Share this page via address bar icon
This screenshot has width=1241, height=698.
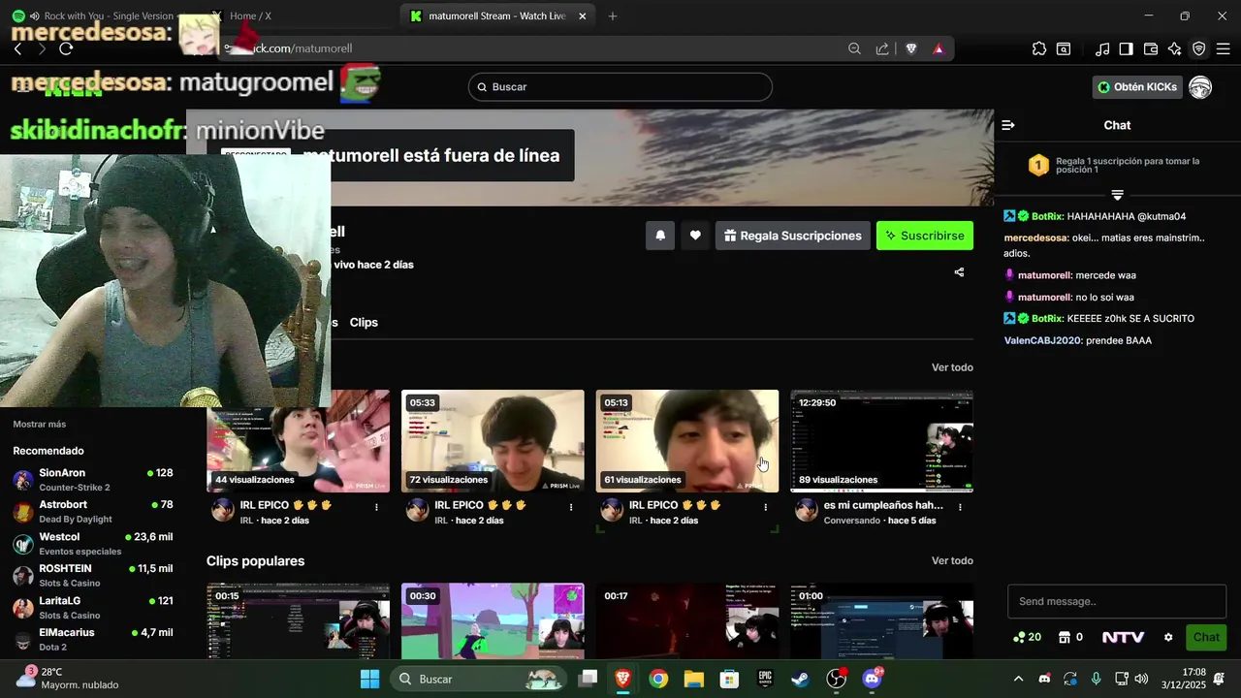coord(882,48)
